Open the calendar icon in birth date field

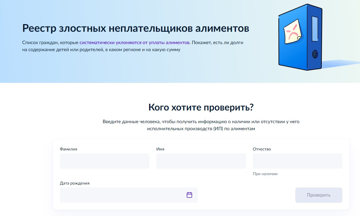click(x=189, y=195)
